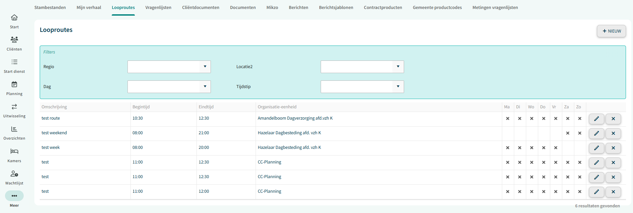Edit the 'test weekend' route
Image resolution: width=633 pixels, height=213 pixels.
coord(597,134)
